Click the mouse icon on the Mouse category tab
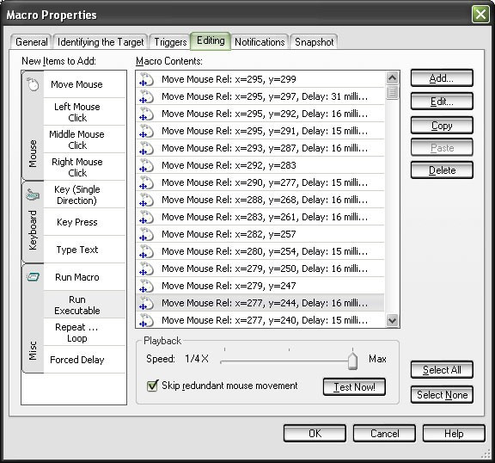Image resolution: width=495 pixels, height=463 pixels. (x=33, y=84)
